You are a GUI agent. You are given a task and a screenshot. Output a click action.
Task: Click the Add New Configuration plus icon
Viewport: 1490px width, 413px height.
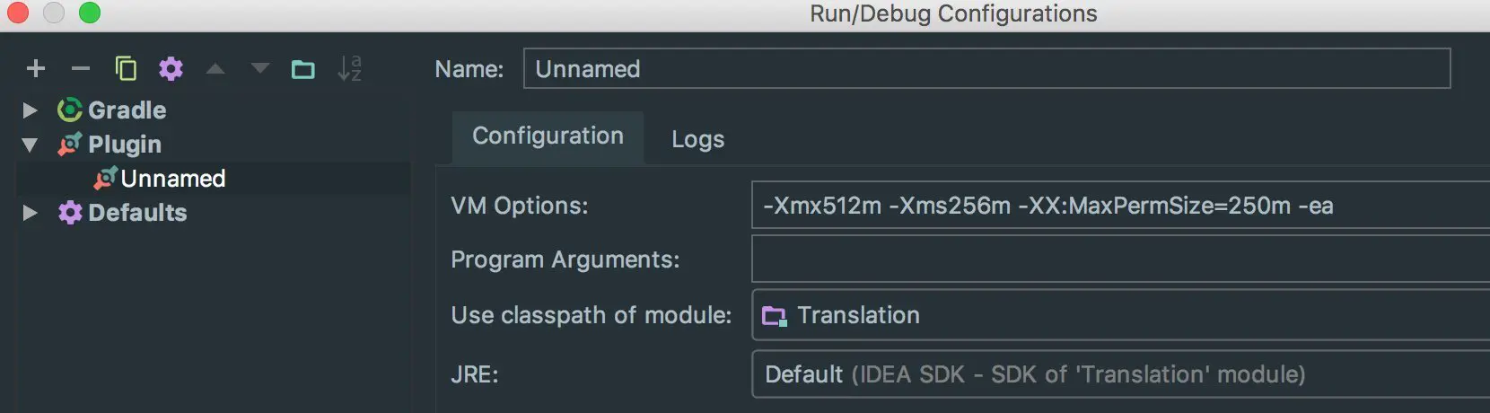[36, 69]
